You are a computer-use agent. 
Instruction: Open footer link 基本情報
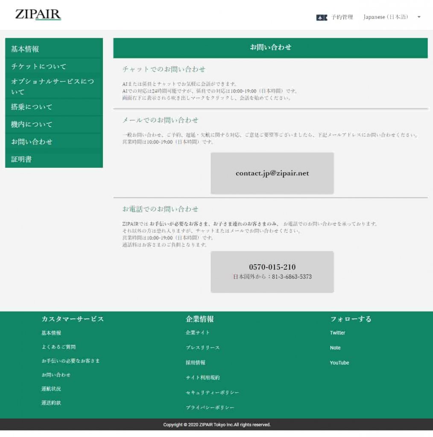[x=51, y=333]
